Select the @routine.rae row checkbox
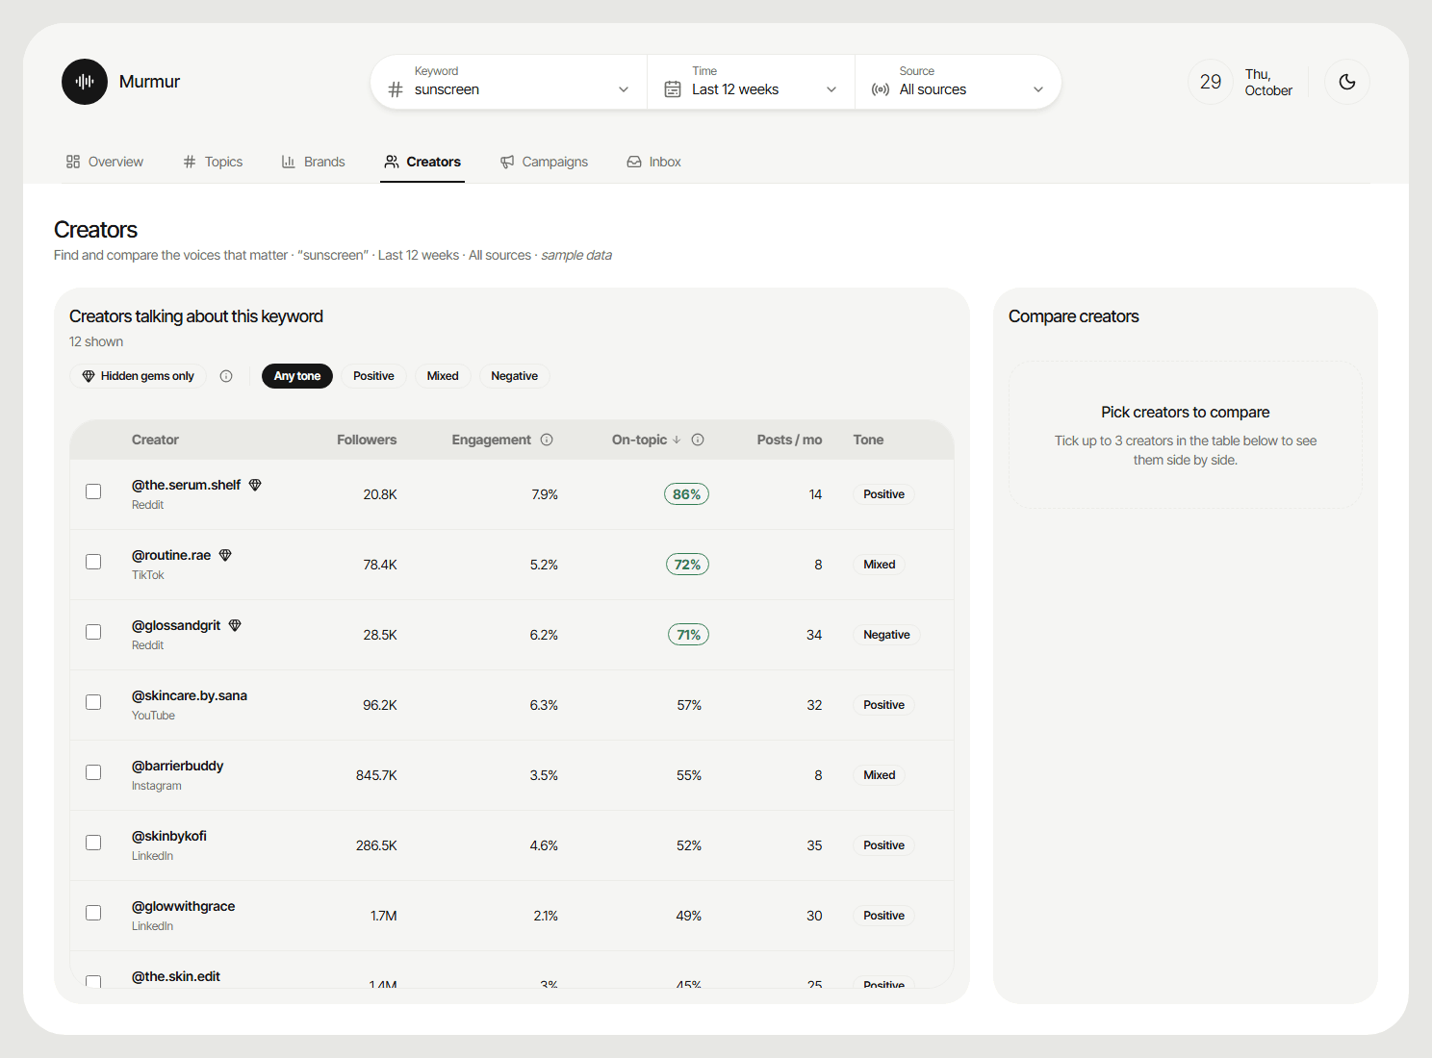The image size is (1432, 1058). tap(93, 562)
